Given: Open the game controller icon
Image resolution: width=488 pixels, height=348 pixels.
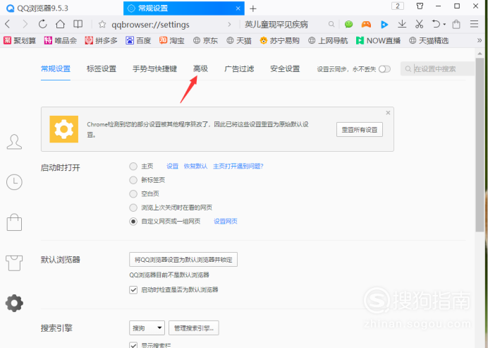Looking at the screenshot, I should click(366, 24).
